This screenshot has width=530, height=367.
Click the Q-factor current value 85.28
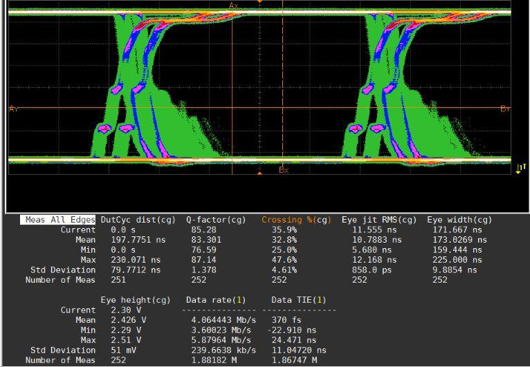203,230
